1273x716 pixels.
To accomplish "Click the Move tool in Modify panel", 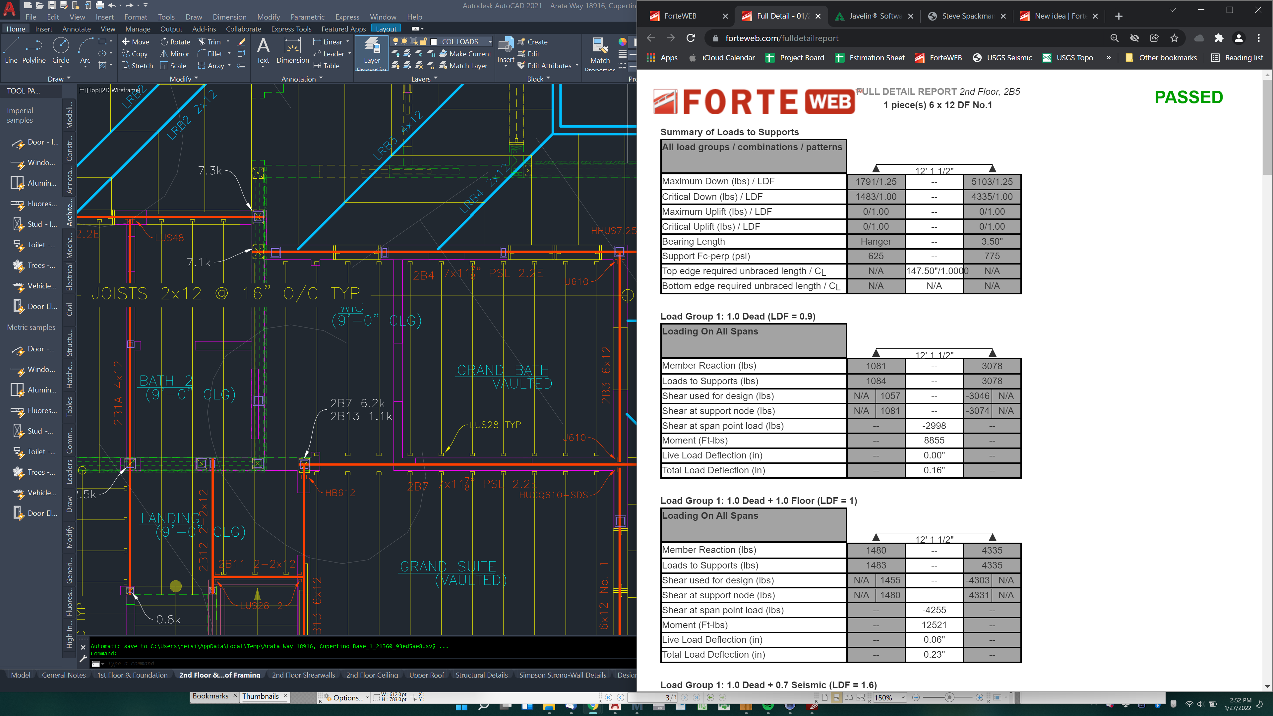I will click(x=135, y=42).
